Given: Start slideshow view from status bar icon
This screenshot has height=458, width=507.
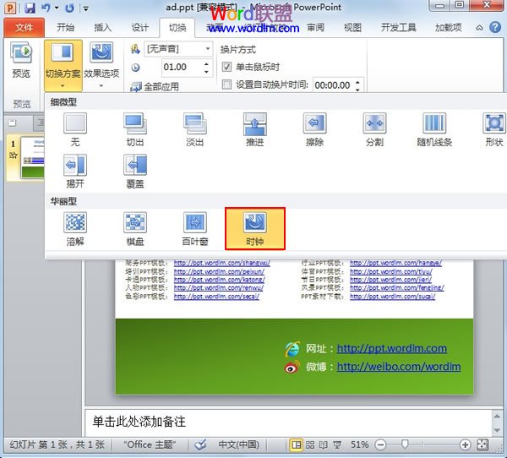Looking at the screenshot, I should coord(337,445).
